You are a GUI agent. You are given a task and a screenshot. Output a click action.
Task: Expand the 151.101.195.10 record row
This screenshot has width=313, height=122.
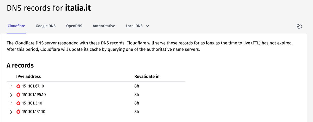[x=11, y=95]
